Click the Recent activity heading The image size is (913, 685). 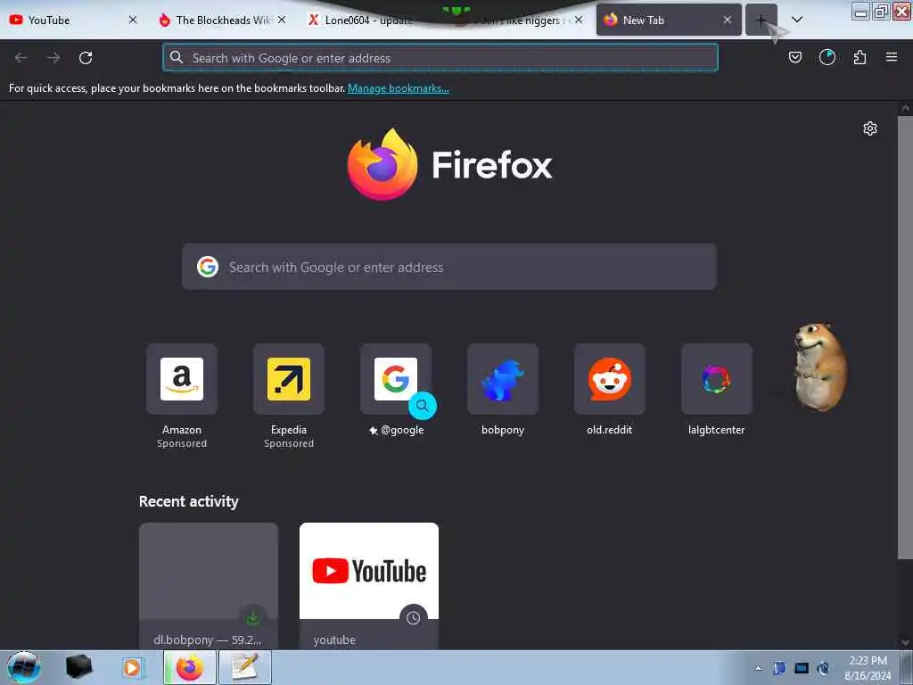click(x=189, y=501)
